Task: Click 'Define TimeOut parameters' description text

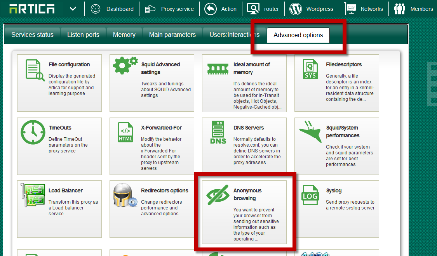Action: pyautogui.click(x=68, y=145)
